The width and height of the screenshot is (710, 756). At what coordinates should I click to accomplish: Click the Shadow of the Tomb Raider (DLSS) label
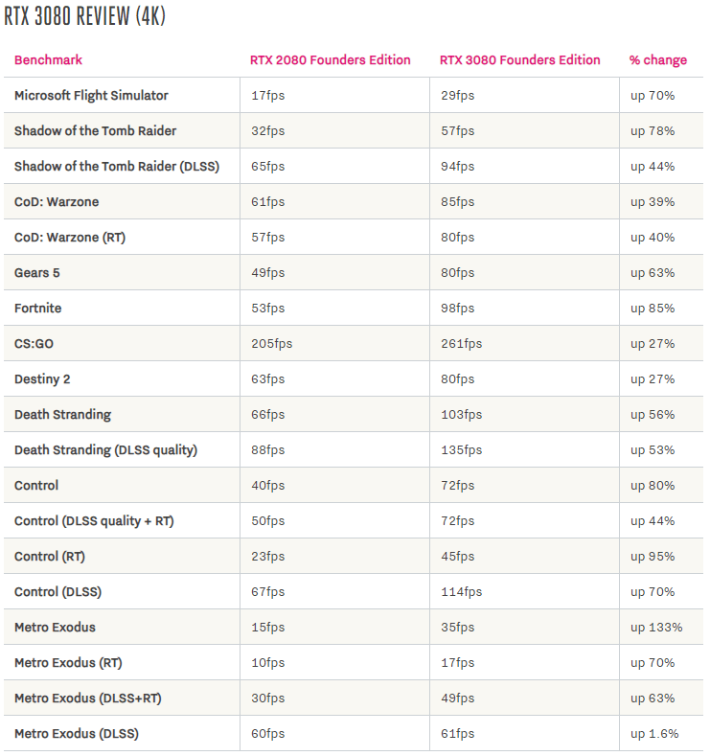coord(117,167)
